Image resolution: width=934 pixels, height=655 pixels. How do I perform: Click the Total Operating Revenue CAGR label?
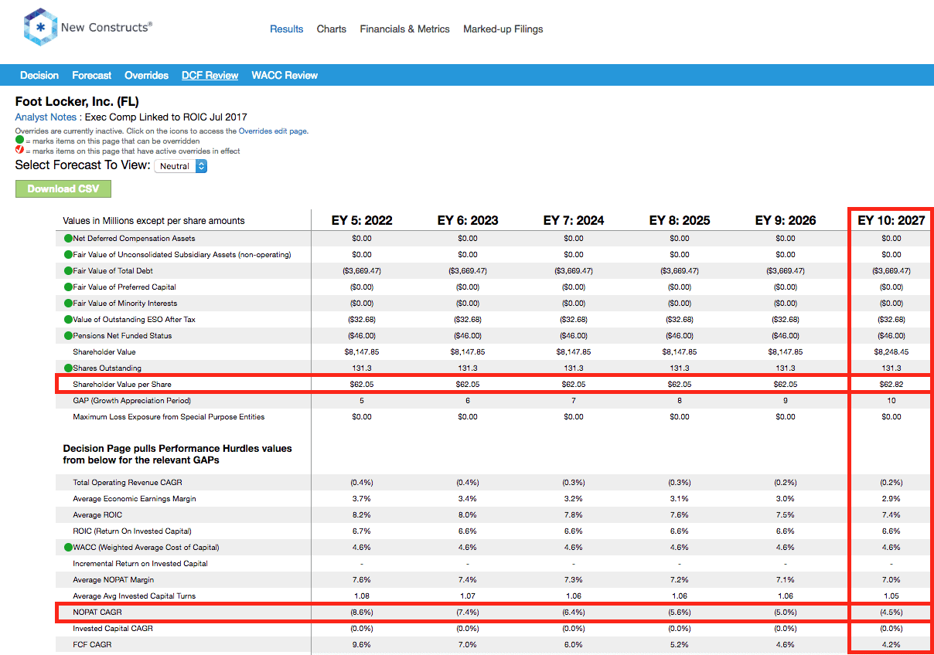tap(128, 483)
